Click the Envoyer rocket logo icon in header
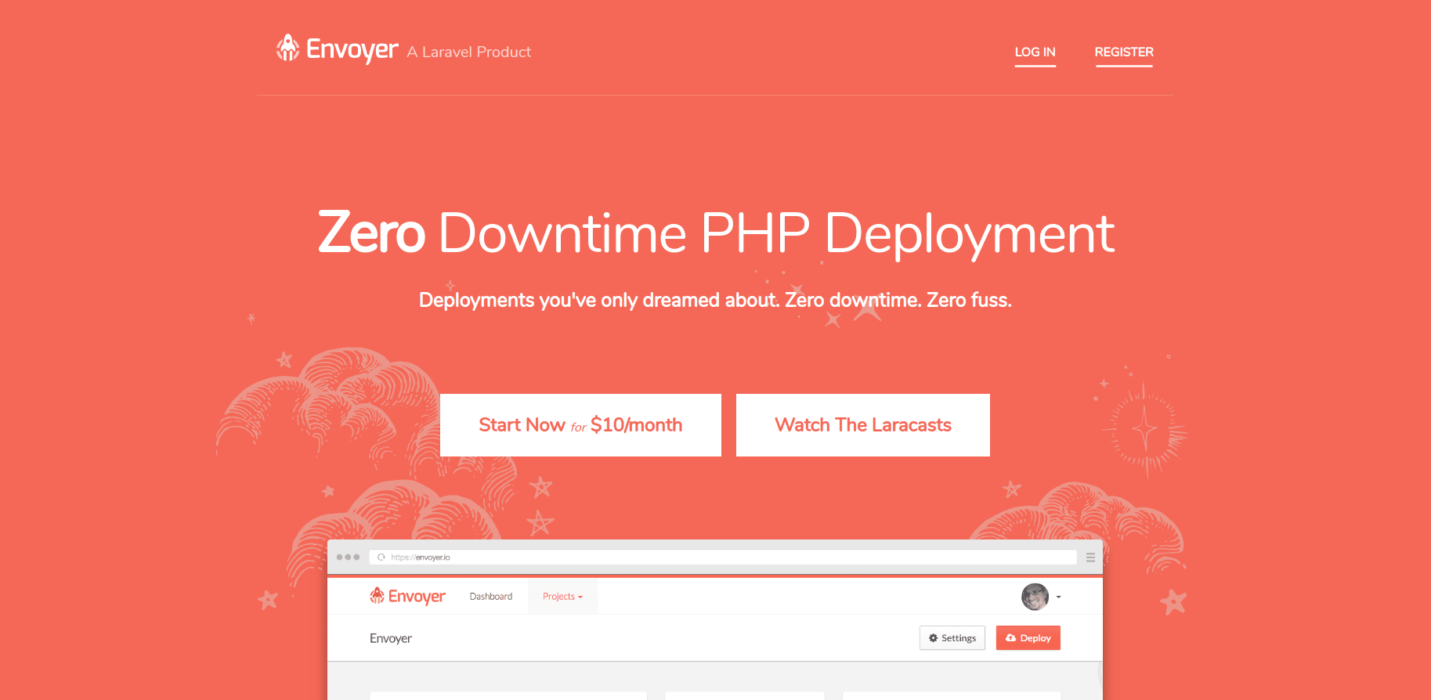This screenshot has height=700, width=1431. pyautogui.click(x=288, y=49)
